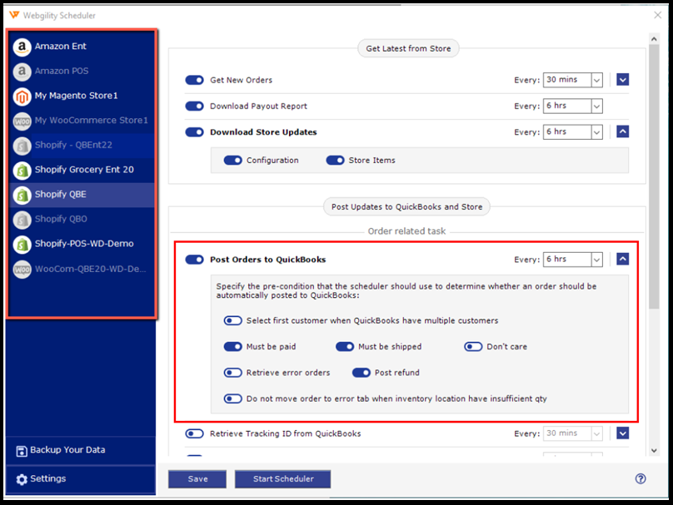The width and height of the screenshot is (673, 505).
Task: Click the Backup Your Data icon
Action: 22,451
